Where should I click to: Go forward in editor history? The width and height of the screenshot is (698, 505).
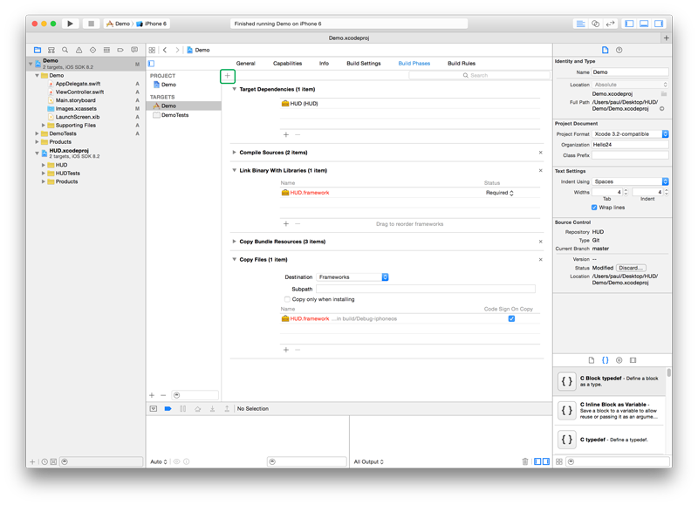(177, 50)
